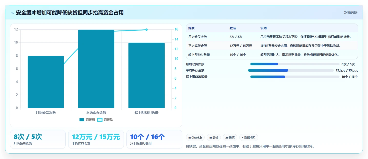
Task: Click the 进度 tag chip
Action: (230, 137)
